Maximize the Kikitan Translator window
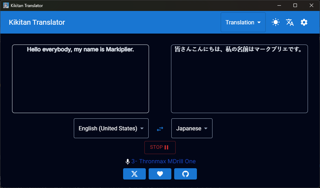Screen dimensions: 320x188 click(295, 6)
